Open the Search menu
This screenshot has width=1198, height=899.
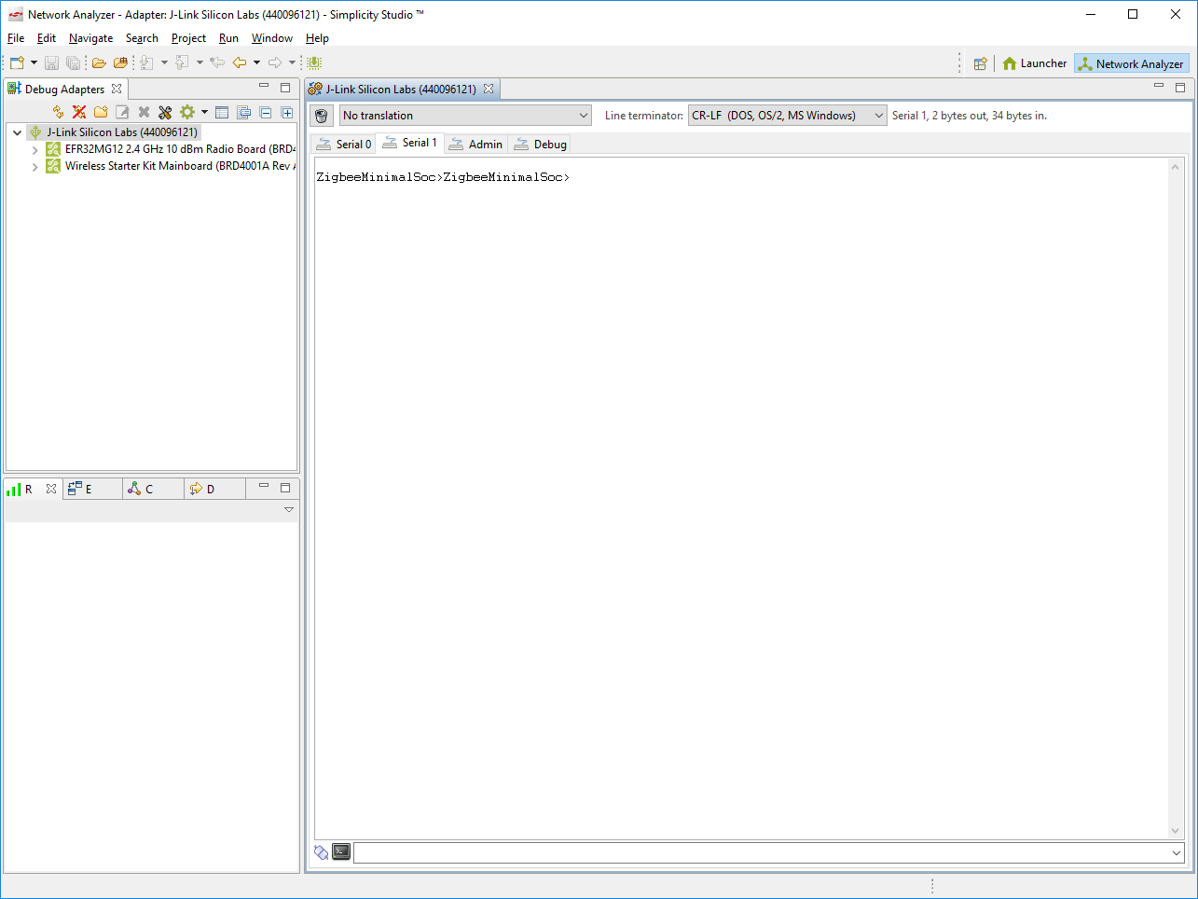[x=142, y=38]
